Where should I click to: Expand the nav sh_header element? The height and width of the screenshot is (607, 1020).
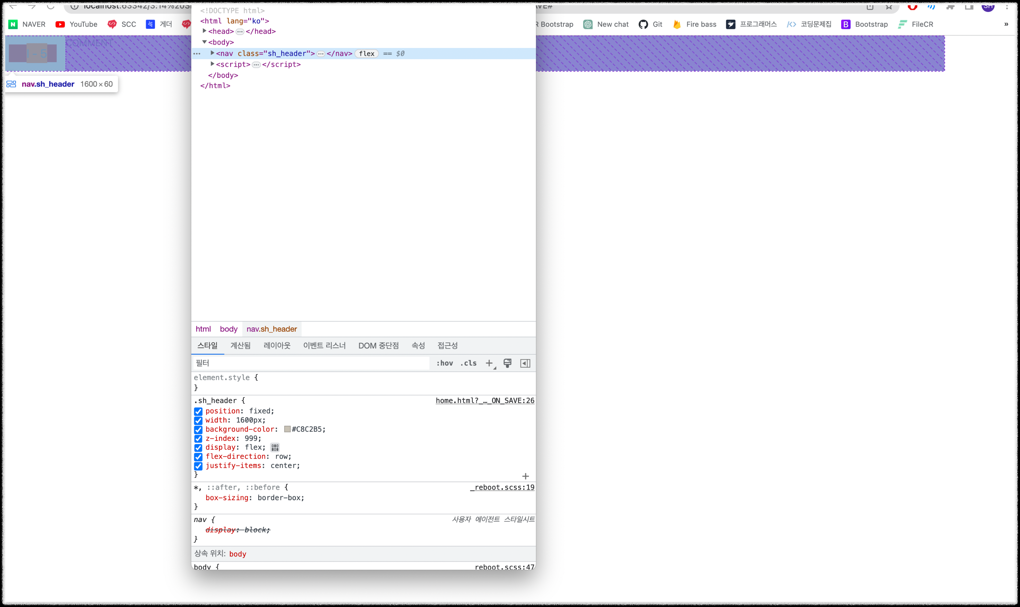pyautogui.click(x=212, y=53)
